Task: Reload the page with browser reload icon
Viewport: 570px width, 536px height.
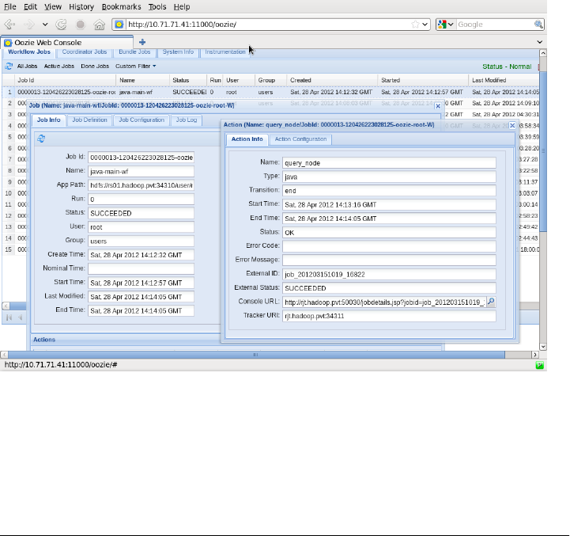Action: click(62, 25)
